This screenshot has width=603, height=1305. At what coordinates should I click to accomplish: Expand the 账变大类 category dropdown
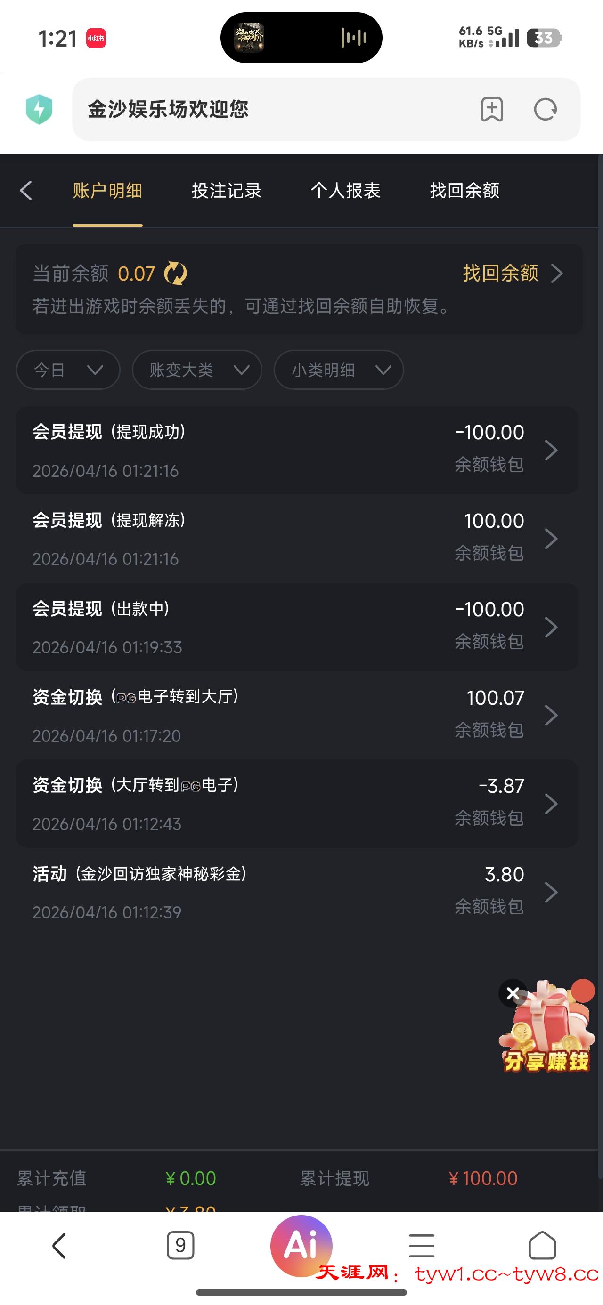tap(197, 370)
